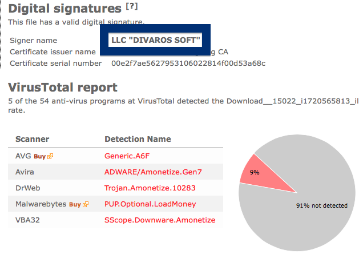Click the external link icon next to Malwarebytes Buy
Viewport: 359px width, 254px height.
click(86, 204)
